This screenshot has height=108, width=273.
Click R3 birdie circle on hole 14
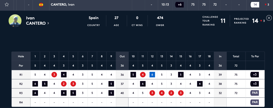pyautogui.click(x=171, y=93)
